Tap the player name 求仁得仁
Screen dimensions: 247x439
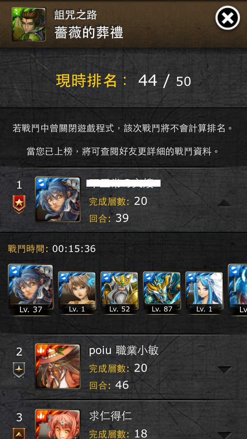110,416
